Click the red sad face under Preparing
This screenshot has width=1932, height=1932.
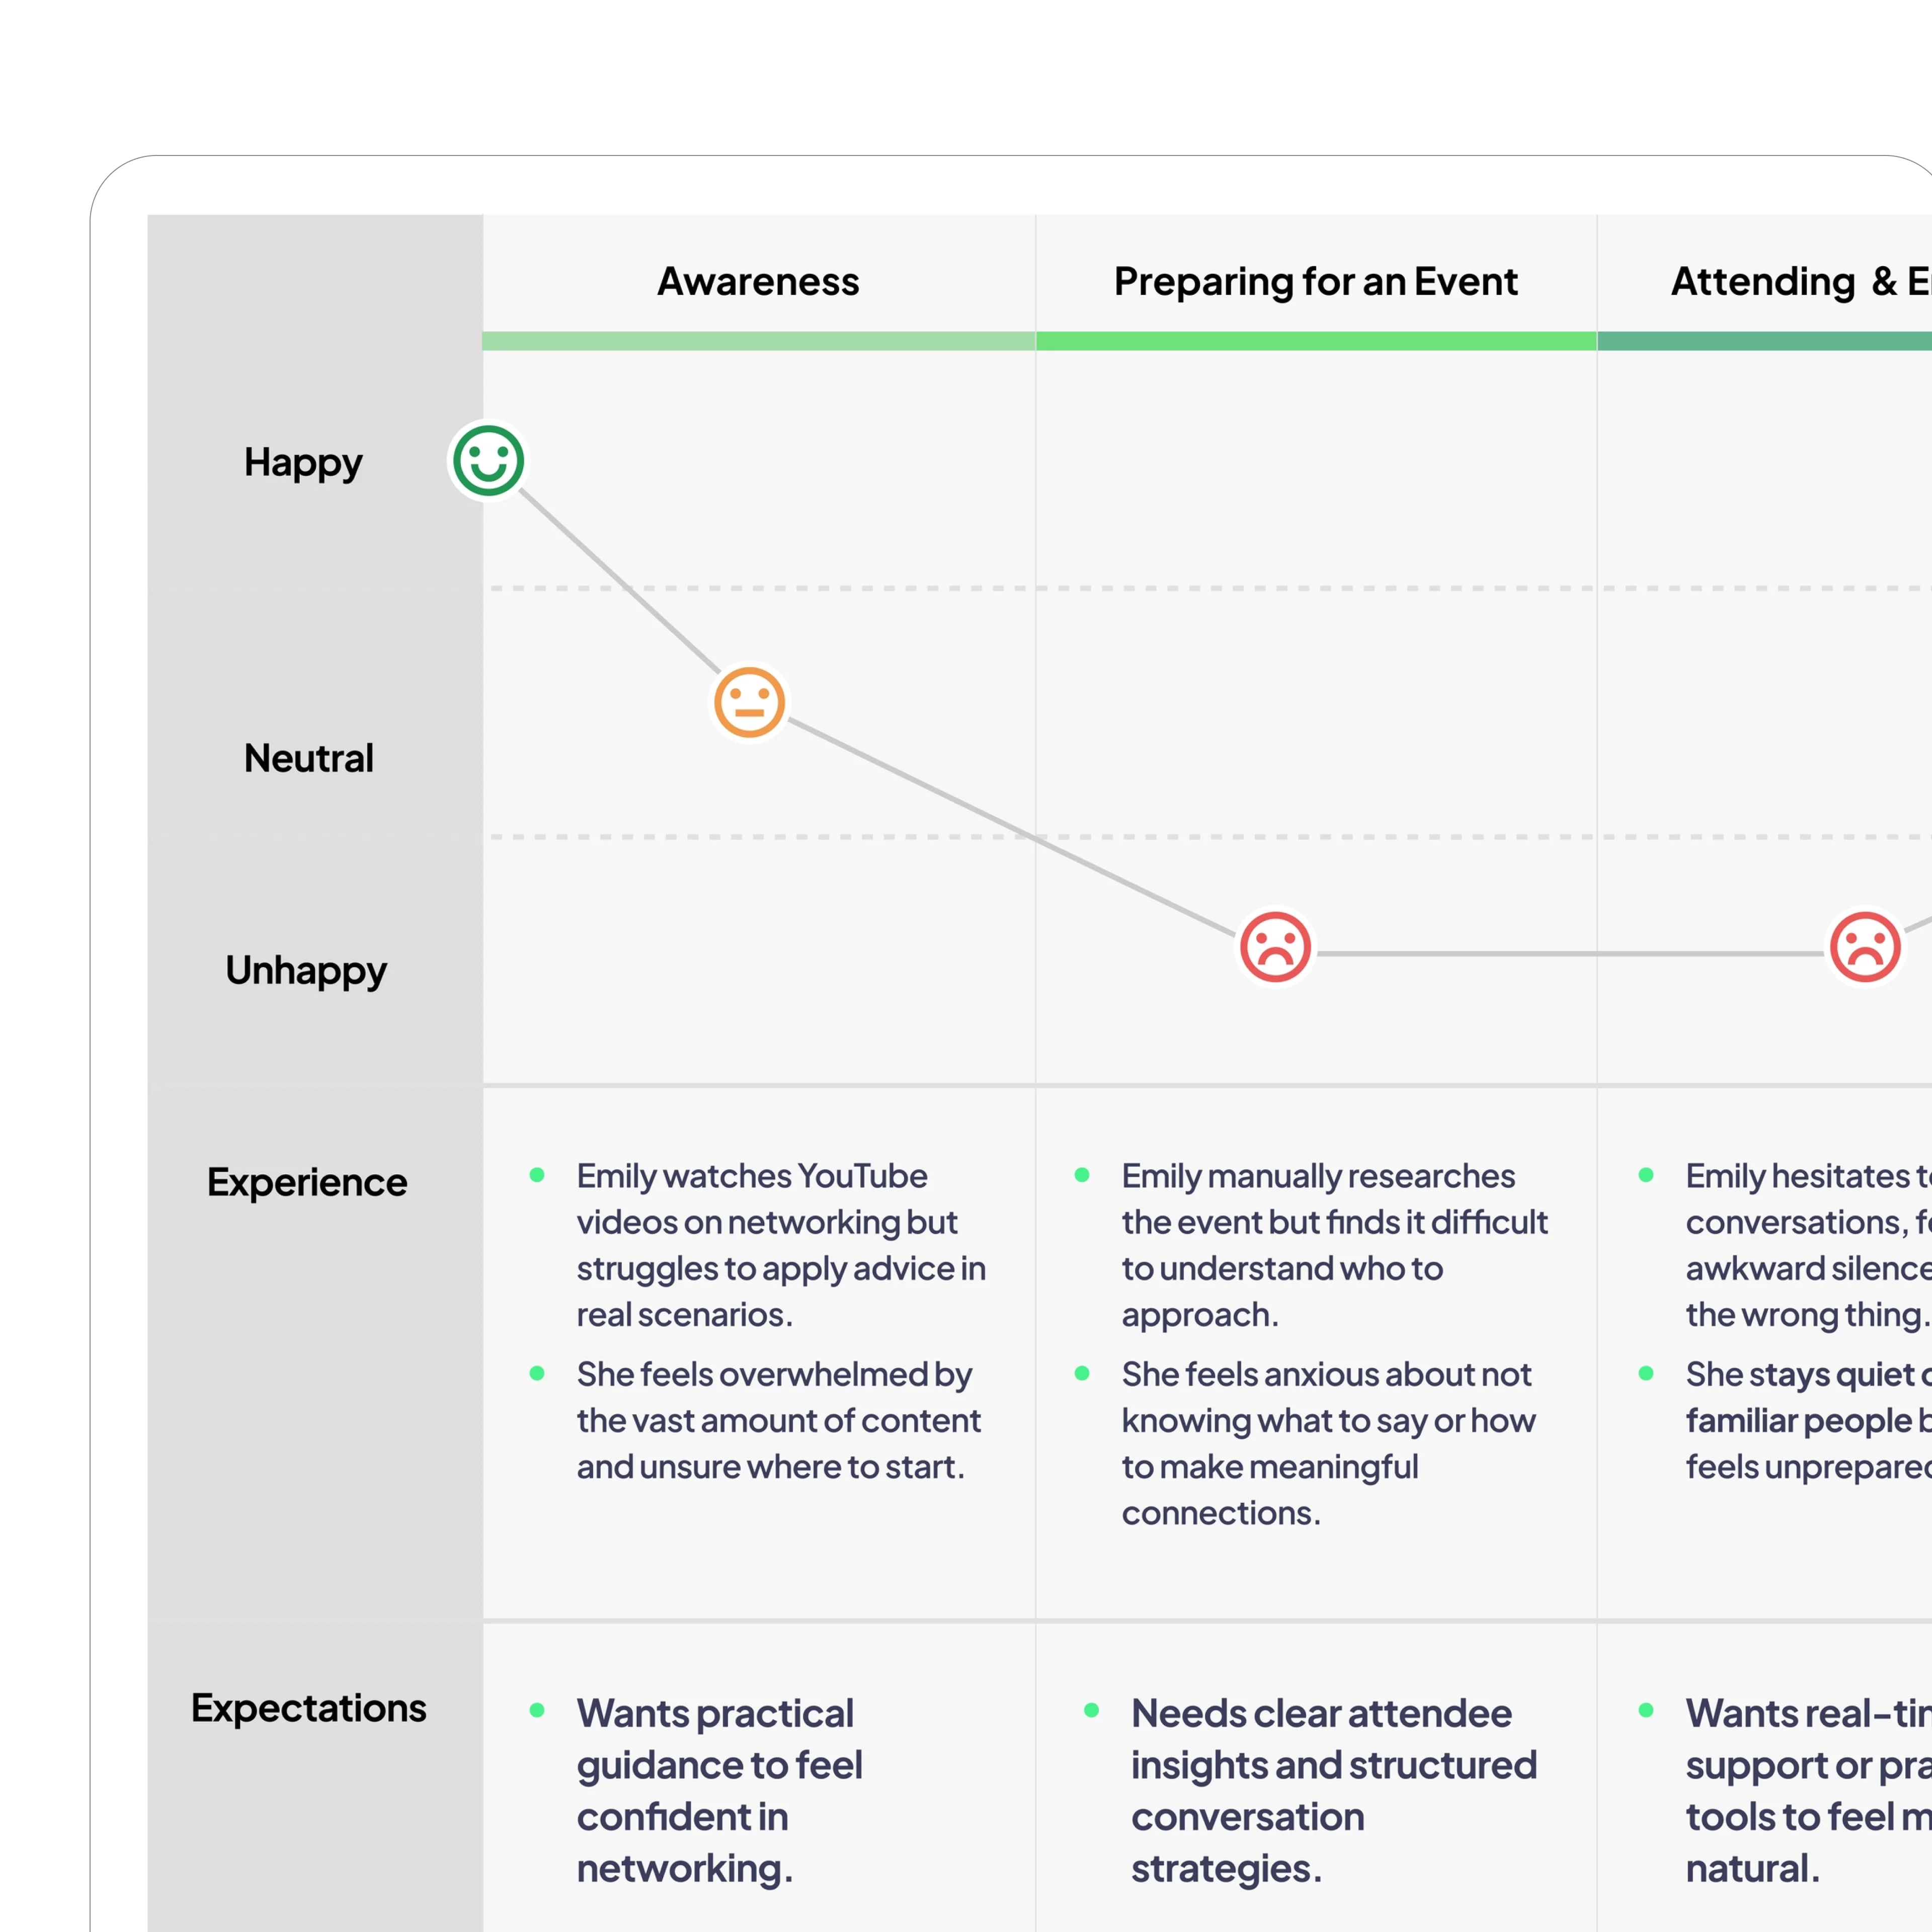coord(1275,946)
